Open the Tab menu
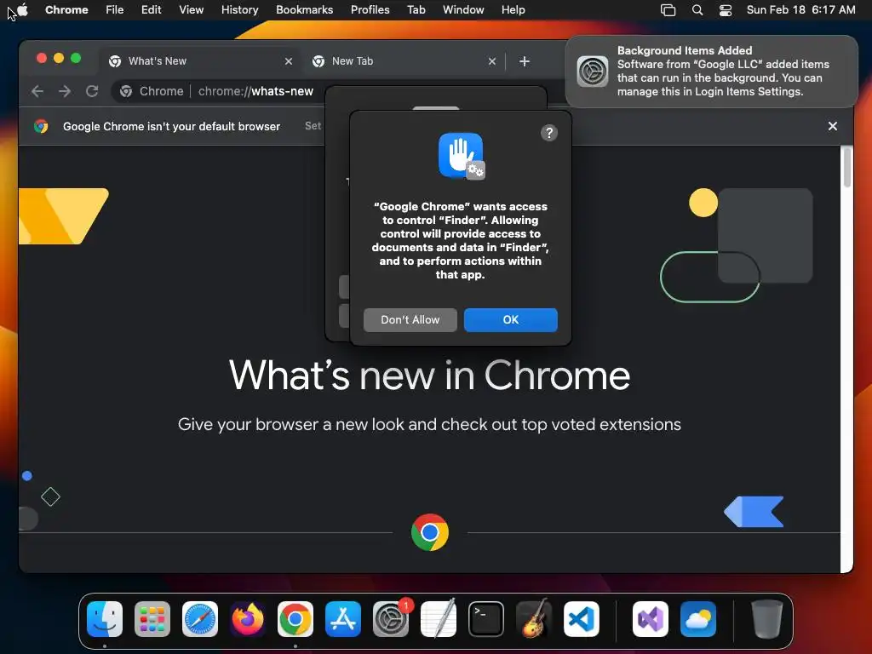872x654 pixels. tap(416, 10)
